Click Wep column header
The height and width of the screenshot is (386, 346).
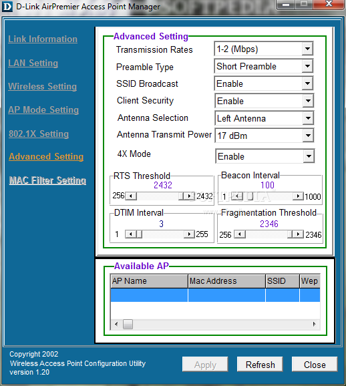click(x=310, y=281)
